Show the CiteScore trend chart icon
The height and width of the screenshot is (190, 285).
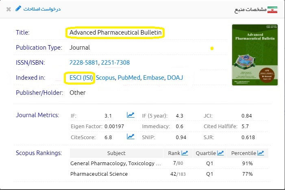pyautogui.click(x=131, y=137)
